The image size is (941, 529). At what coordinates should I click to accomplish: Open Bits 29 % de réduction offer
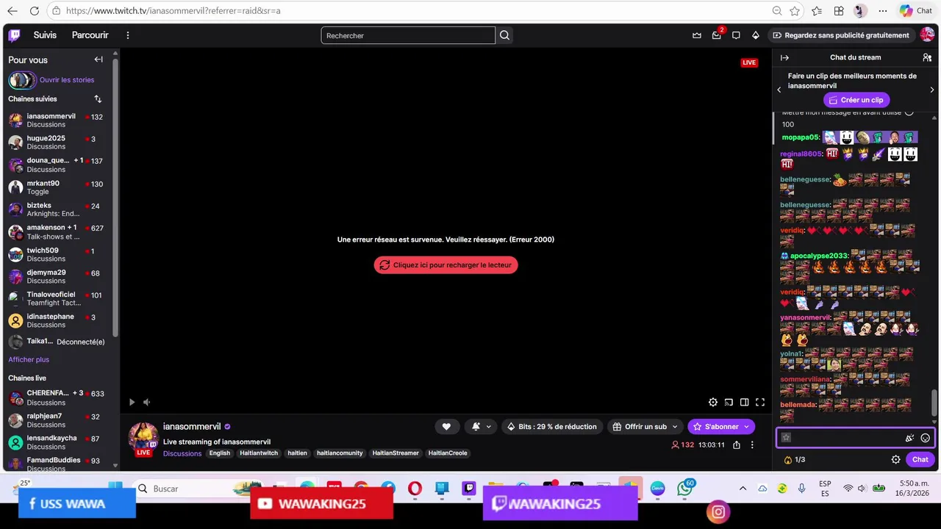click(552, 426)
